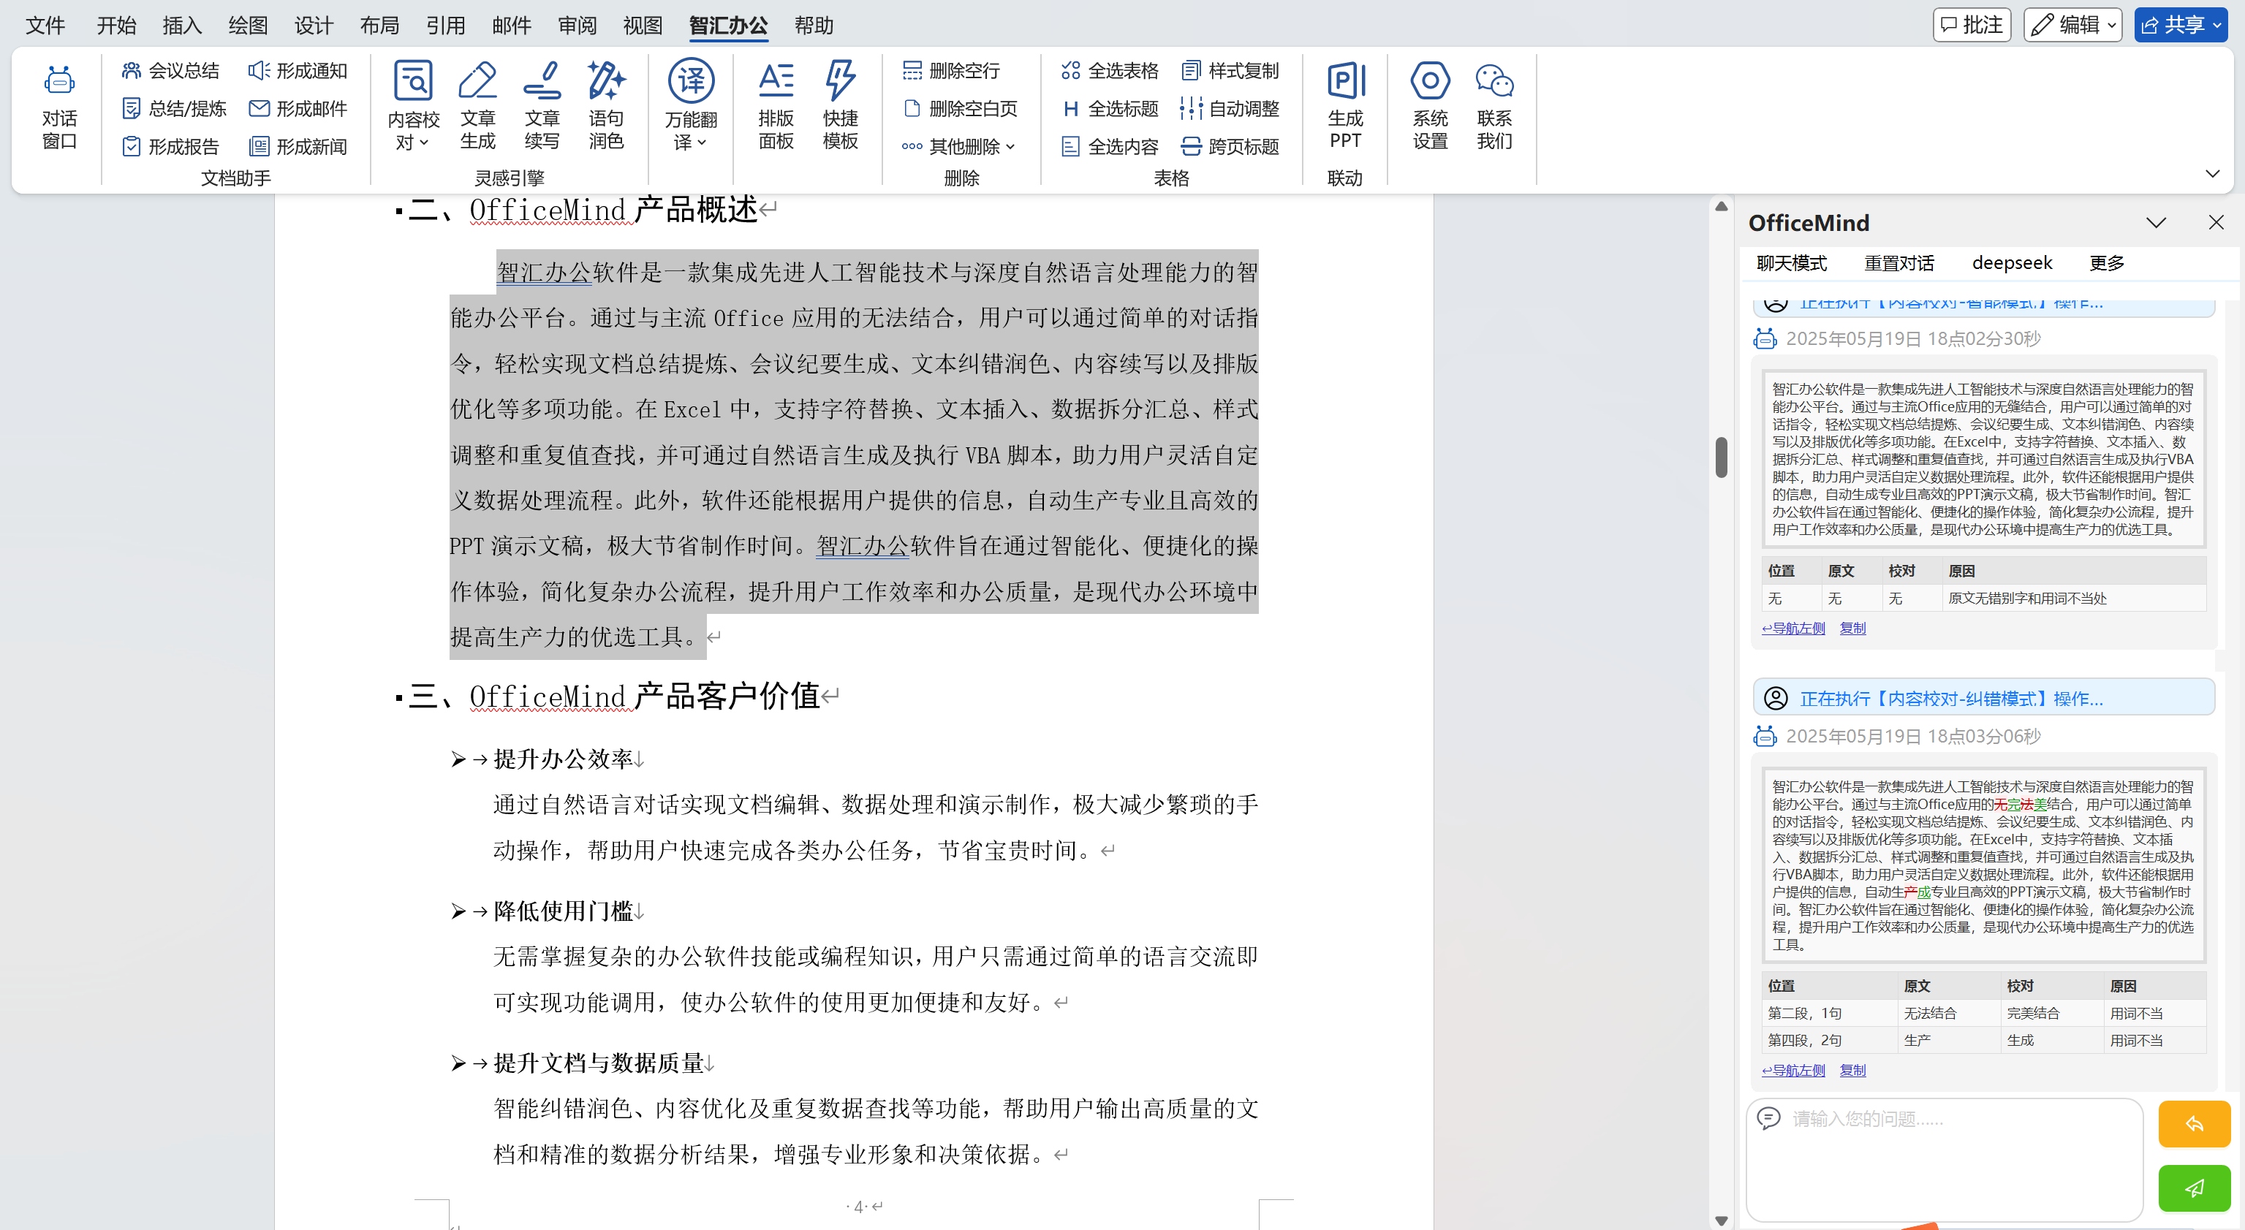Open 快捷模板 quick templates
The width and height of the screenshot is (2245, 1230).
[840, 106]
